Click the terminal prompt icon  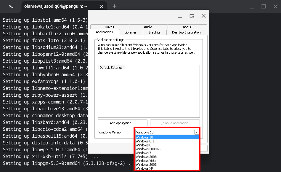[11, 7]
